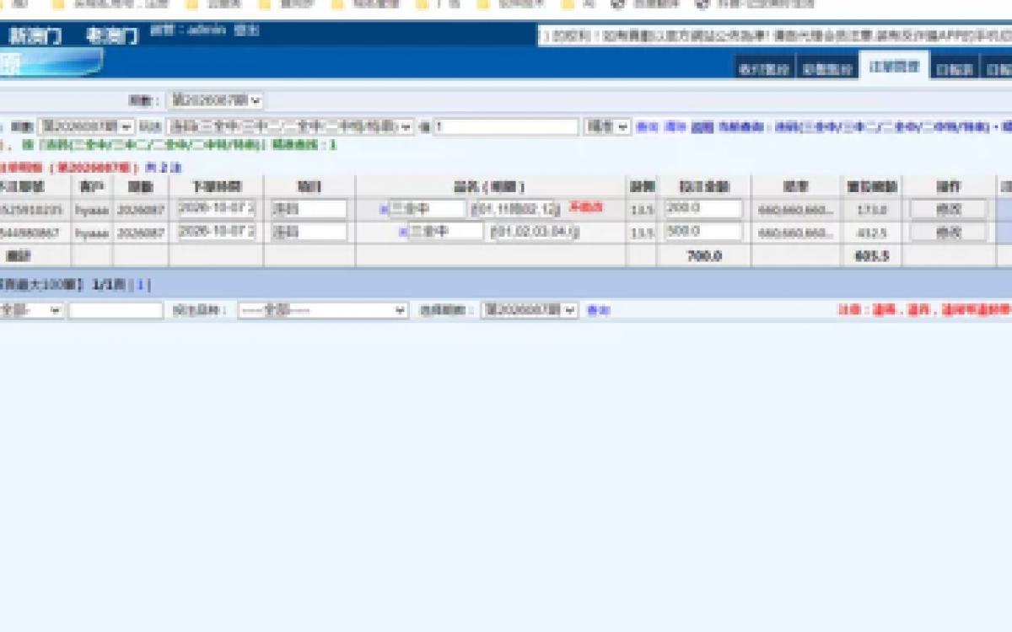Click the bet amount field showing 500.0

[x=703, y=232]
